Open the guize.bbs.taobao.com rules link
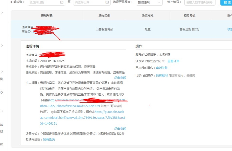The height and width of the screenshot is (151, 232). [x=109, y=112]
